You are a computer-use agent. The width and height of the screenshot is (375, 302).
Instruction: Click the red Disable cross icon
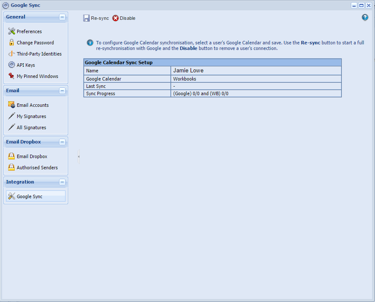tap(116, 18)
